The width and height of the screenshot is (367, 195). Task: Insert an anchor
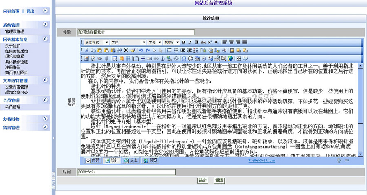[x=162, y=58]
